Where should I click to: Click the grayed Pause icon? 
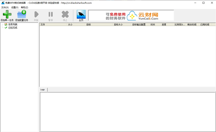[x=50, y=14]
